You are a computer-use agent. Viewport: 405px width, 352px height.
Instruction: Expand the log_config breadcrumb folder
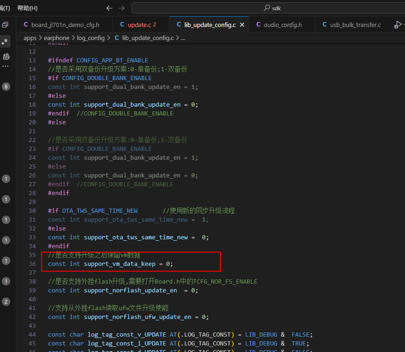(91, 38)
